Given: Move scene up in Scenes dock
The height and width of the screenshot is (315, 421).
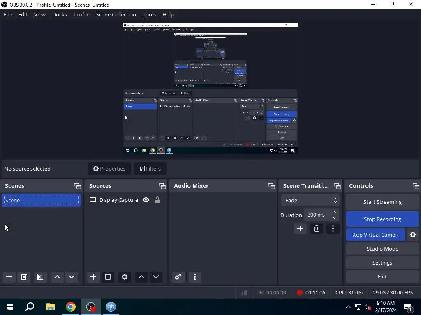Looking at the screenshot, I should (57, 277).
